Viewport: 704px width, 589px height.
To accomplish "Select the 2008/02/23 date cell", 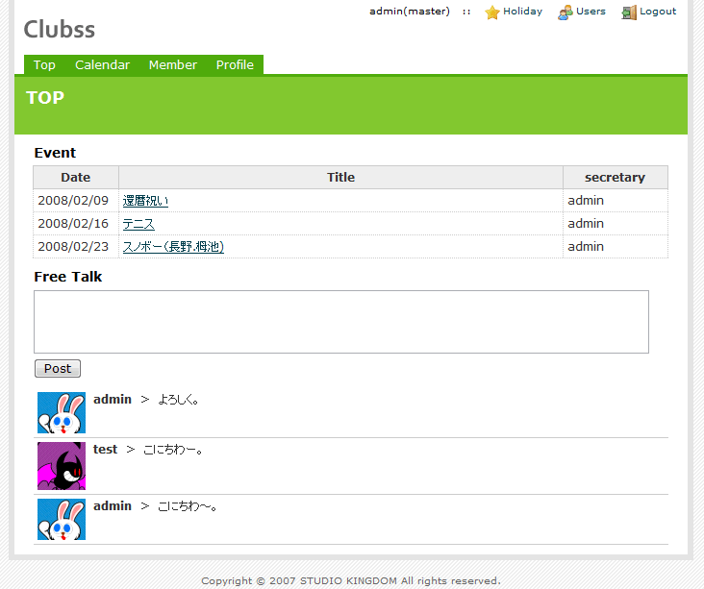I will coord(76,247).
